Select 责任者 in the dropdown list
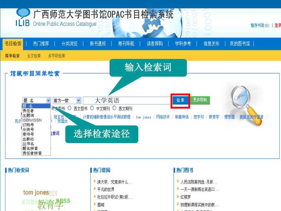The height and width of the screenshot is (211, 281). pyautogui.click(x=36, y=111)
